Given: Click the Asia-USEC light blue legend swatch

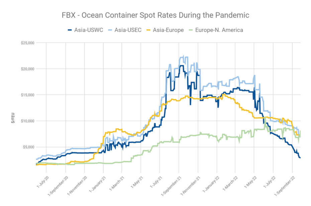Looking at the screenshot, I should coord(111,30).
